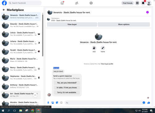Open the Windows Start menu
Viewport: 155px width, 113px height.
(3, 111)
